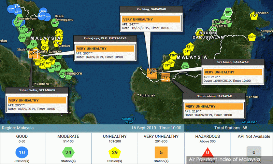This screenshot has width=273, height=164.
Task: Select the green 98 station marker
Action: (x=228, y=13)
